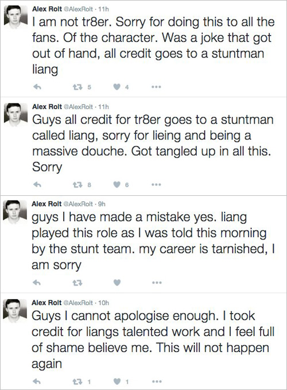Open more options on "career is tarnished" tweet
Viewport: 287px width, 390px height.
(x=157, y=283)
